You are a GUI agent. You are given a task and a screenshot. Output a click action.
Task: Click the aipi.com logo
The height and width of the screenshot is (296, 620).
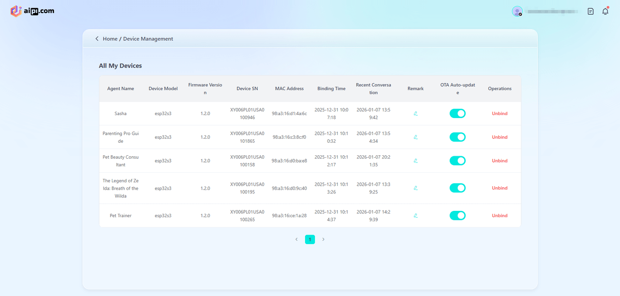coord(32,11)
